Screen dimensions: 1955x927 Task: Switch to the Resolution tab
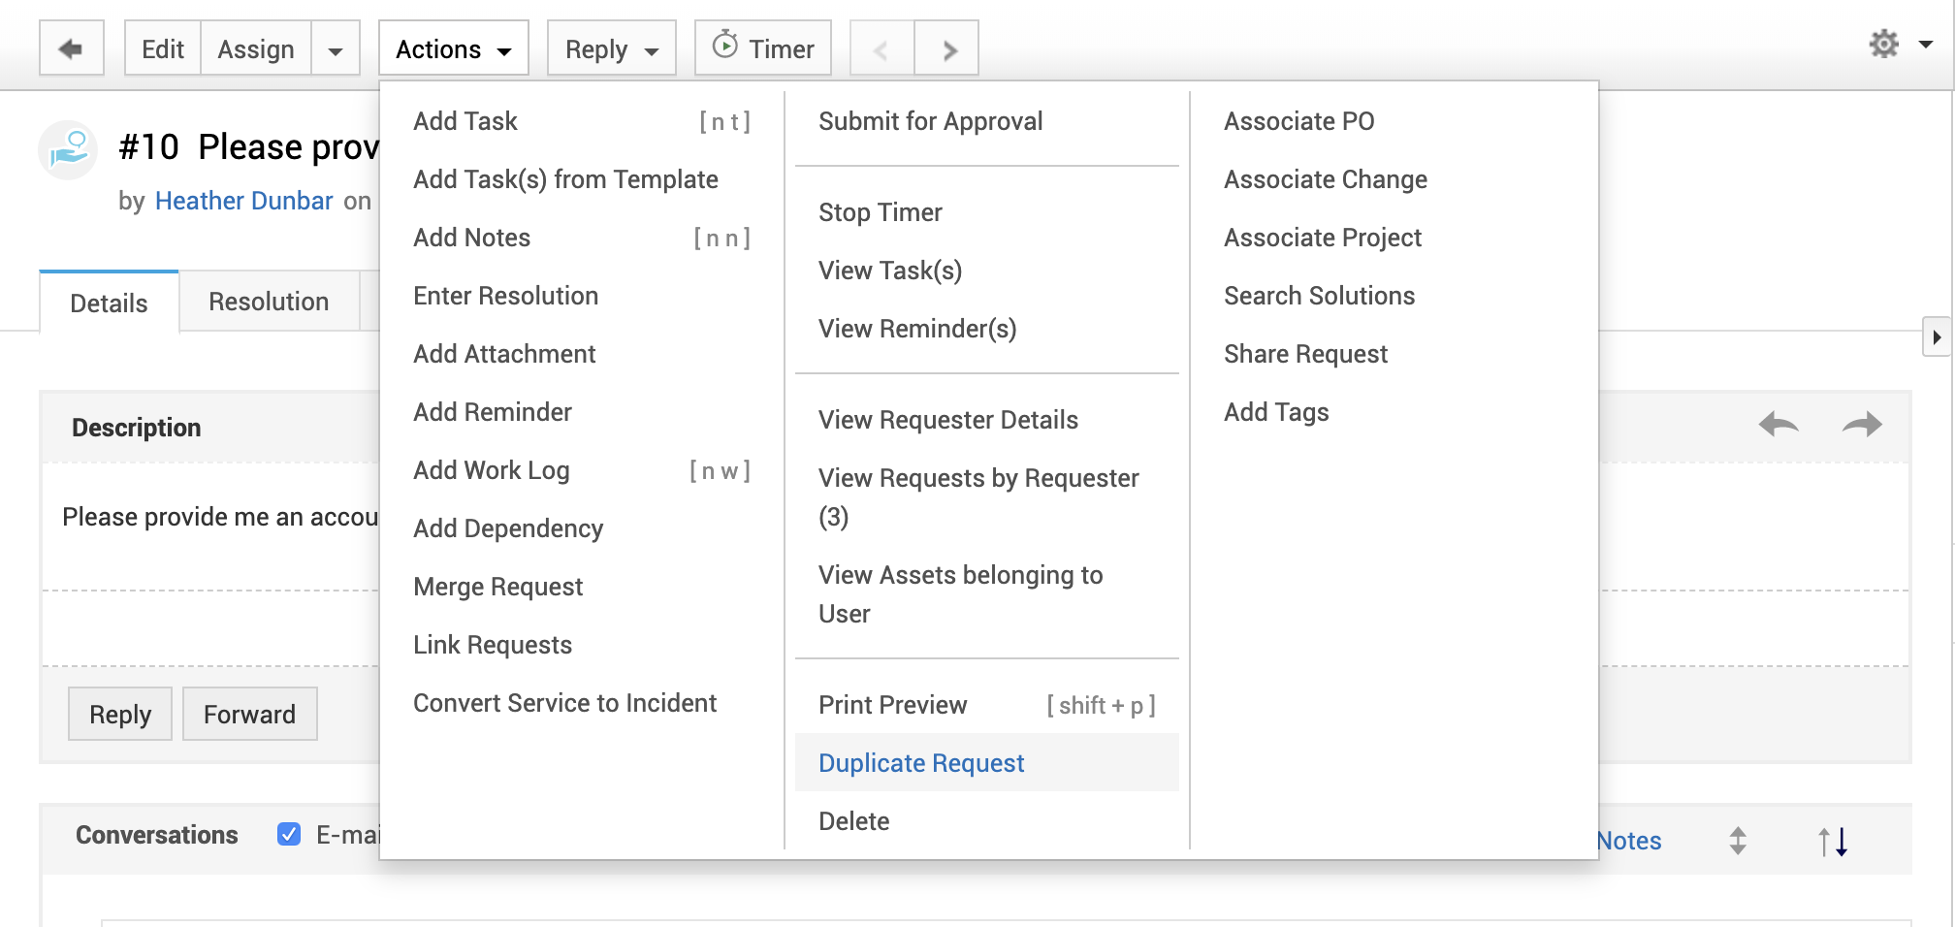[x=269, y=302]
